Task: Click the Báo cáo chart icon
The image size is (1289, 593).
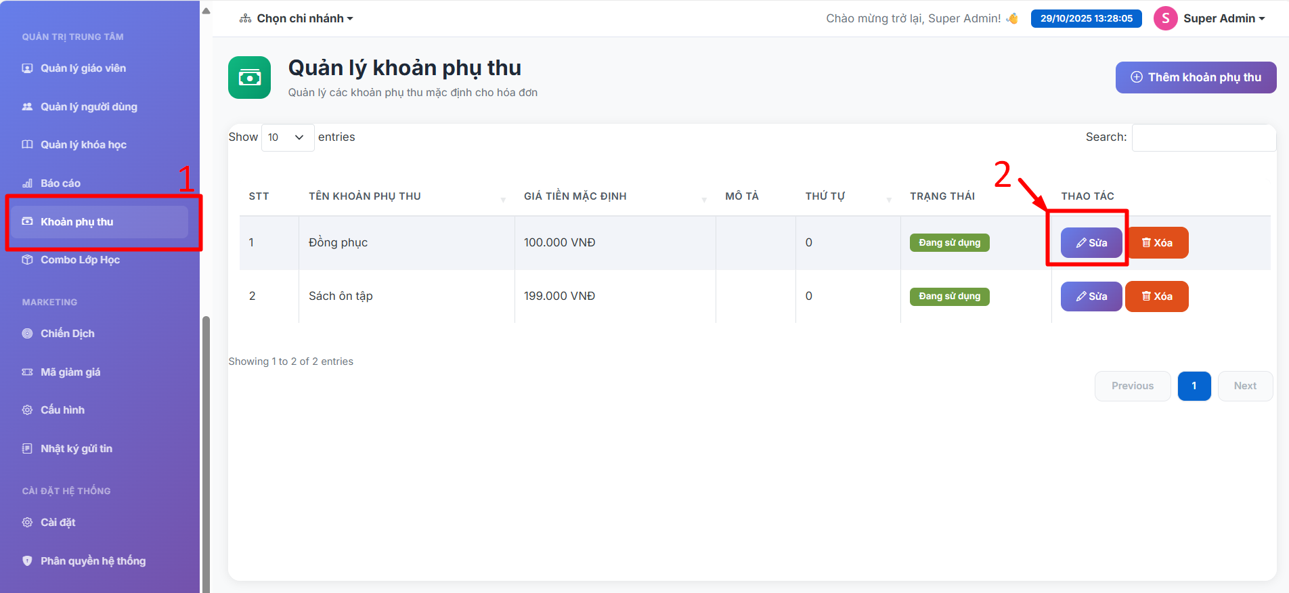Action: (x=27, y=183)
